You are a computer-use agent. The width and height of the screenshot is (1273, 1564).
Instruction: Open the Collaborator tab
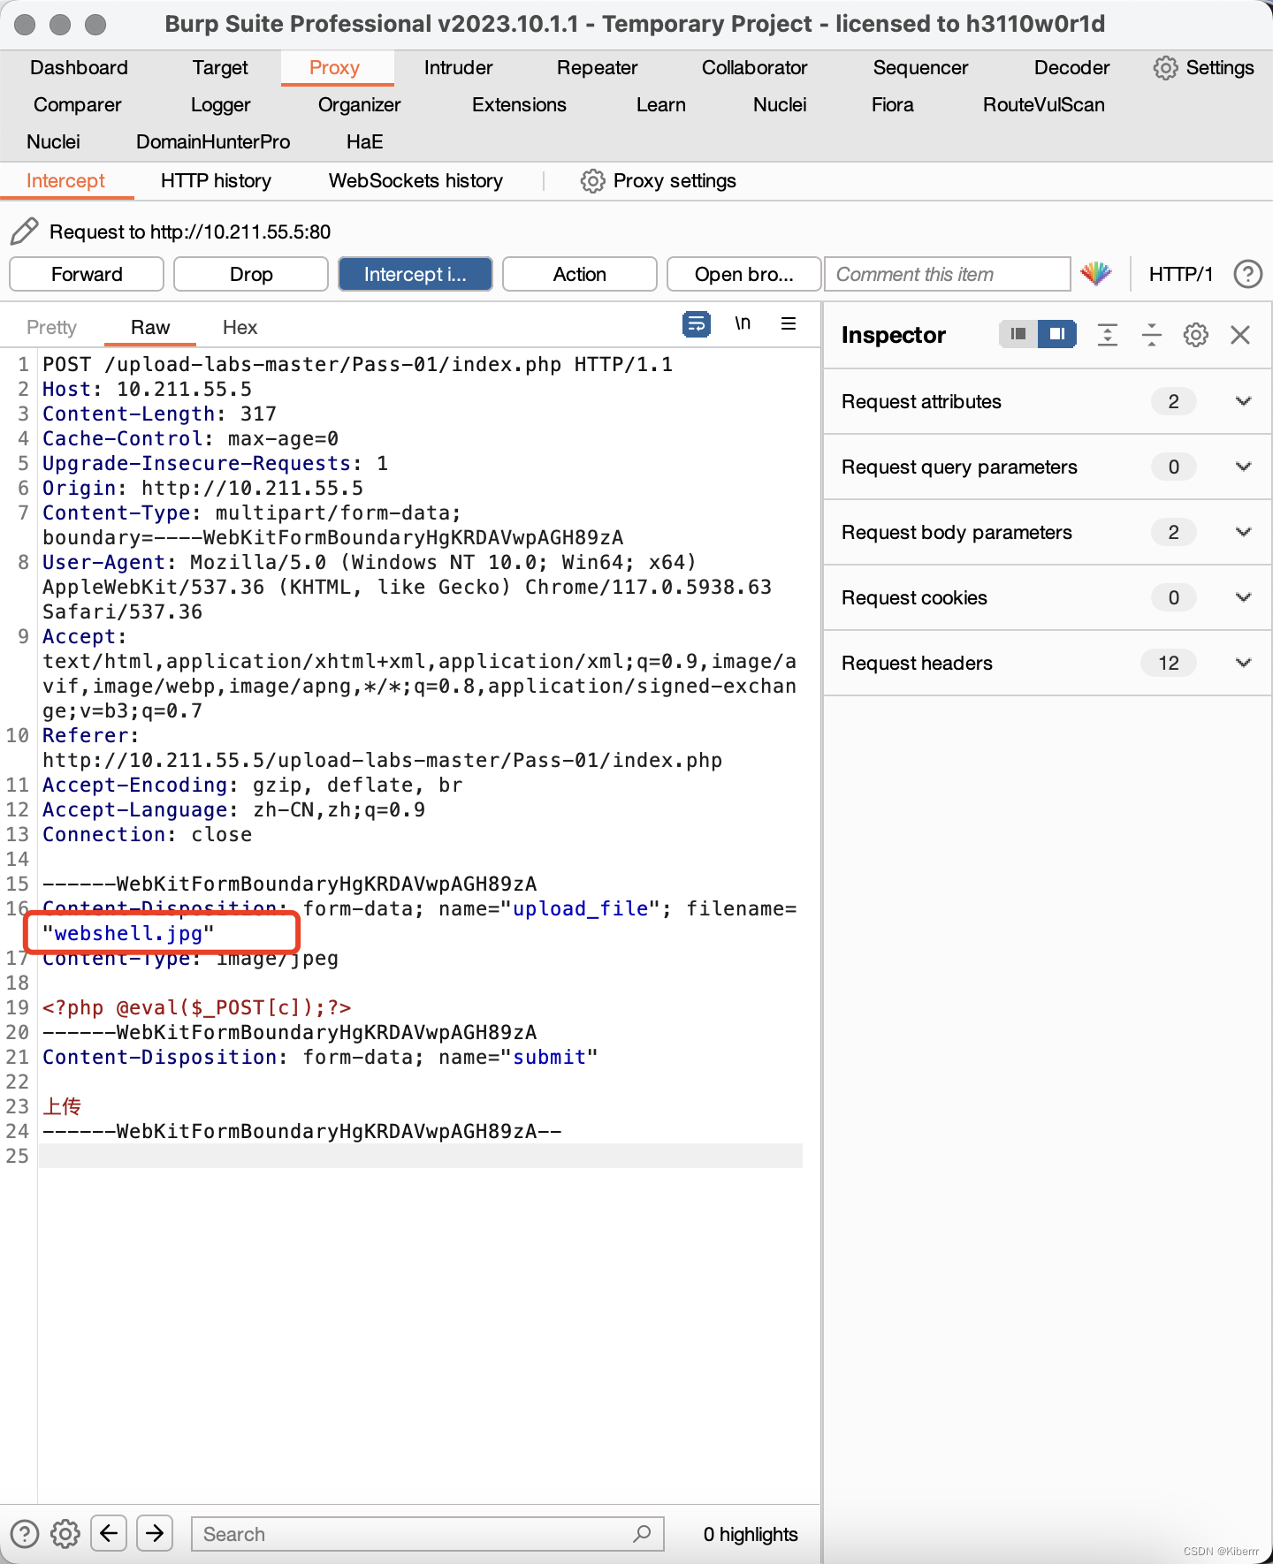coord(754,68)
